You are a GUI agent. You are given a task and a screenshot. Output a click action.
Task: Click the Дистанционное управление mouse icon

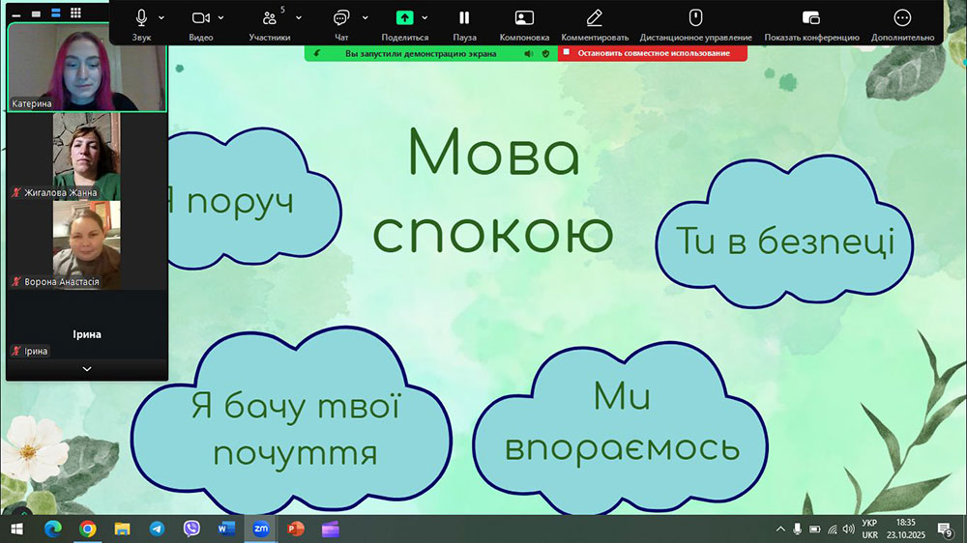pos(695,18)
